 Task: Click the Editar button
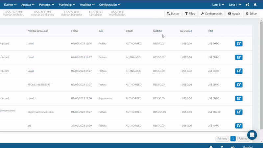[x=251, y=14]
